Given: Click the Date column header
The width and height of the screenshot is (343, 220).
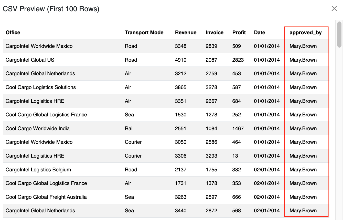Looking at the screenshot, I should [x=259, y=32].
